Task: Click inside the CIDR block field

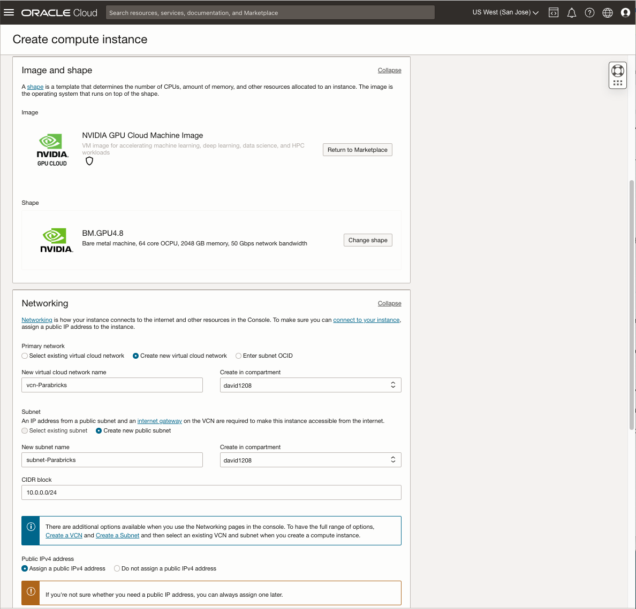Action: pos(211,492)
